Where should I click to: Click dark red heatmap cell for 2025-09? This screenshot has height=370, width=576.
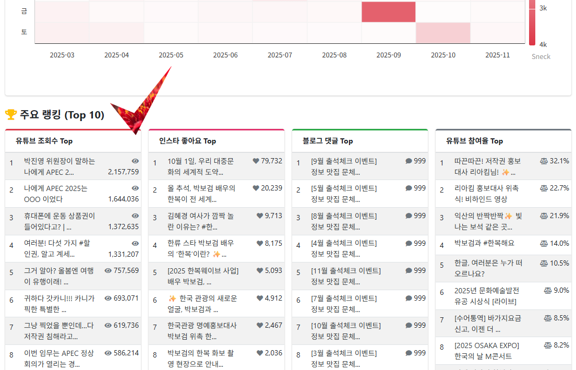coord(388,12)
